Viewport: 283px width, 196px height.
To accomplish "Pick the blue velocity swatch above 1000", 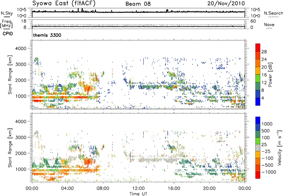I will click(258, 120).
